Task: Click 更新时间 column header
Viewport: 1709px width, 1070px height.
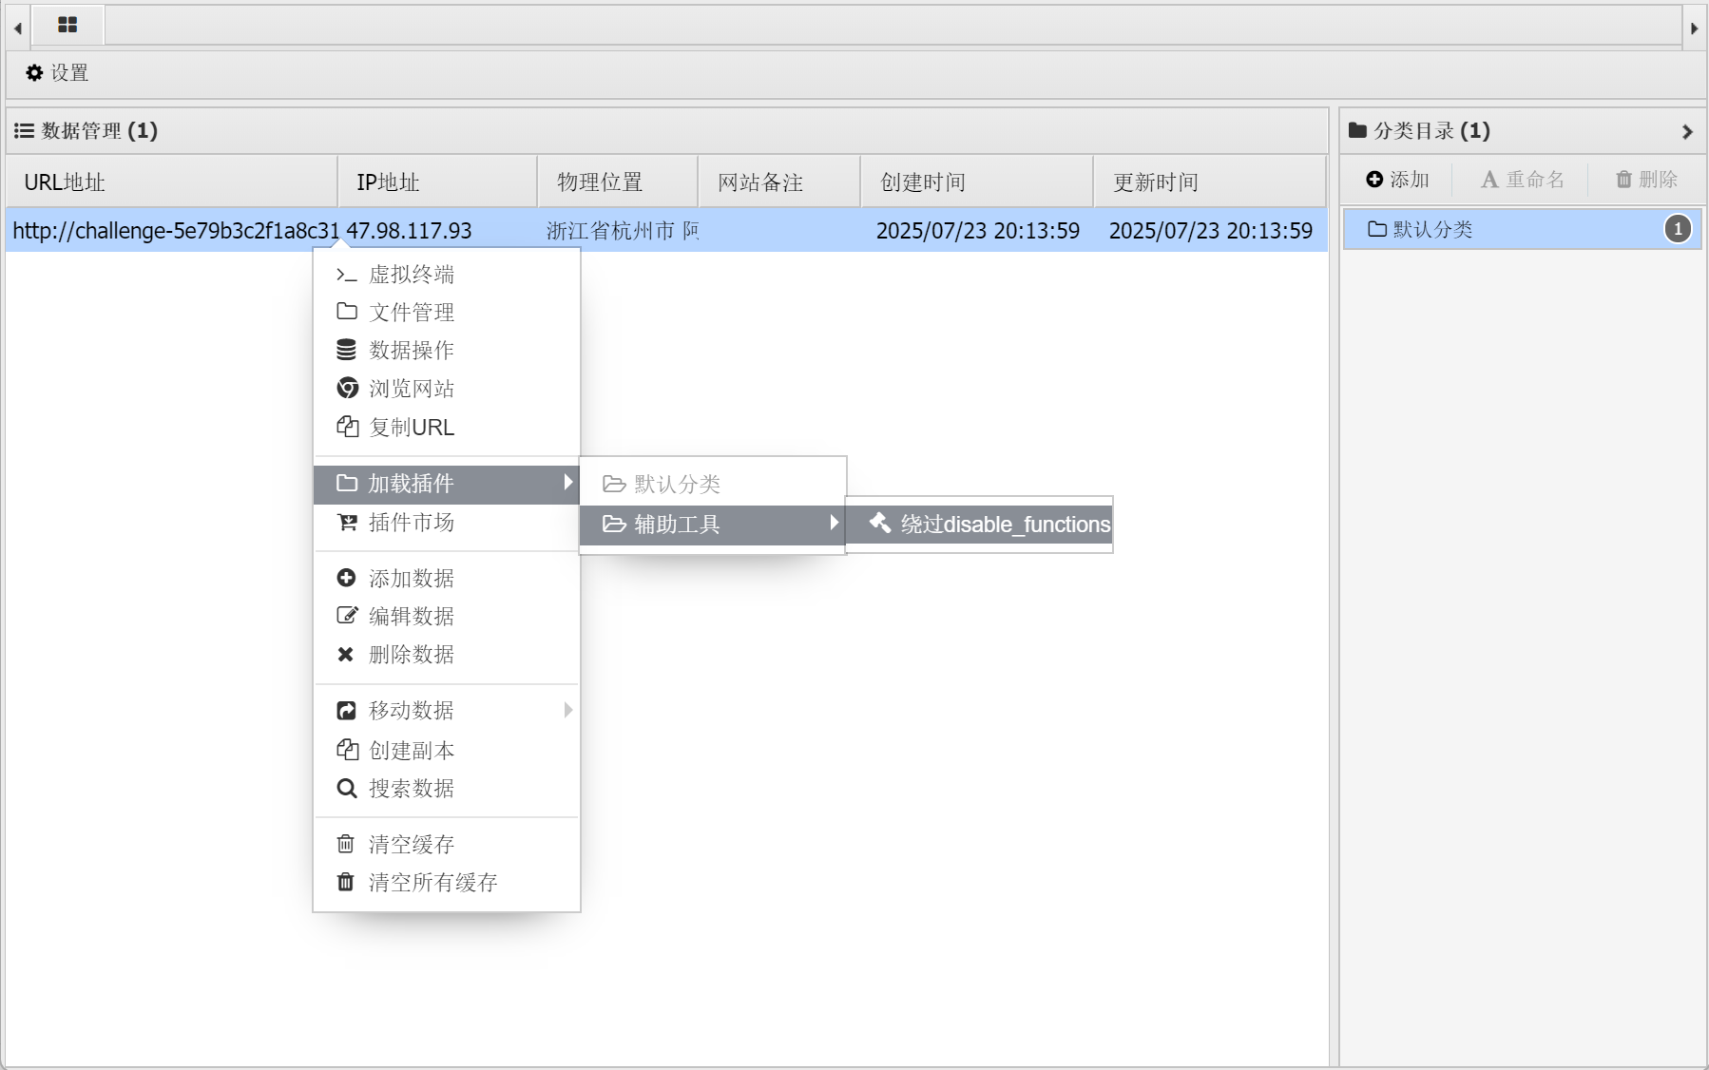Action: coord(1209,182)
